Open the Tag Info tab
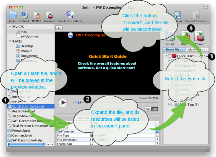This screenshot has width=216, height=157. 83,118
